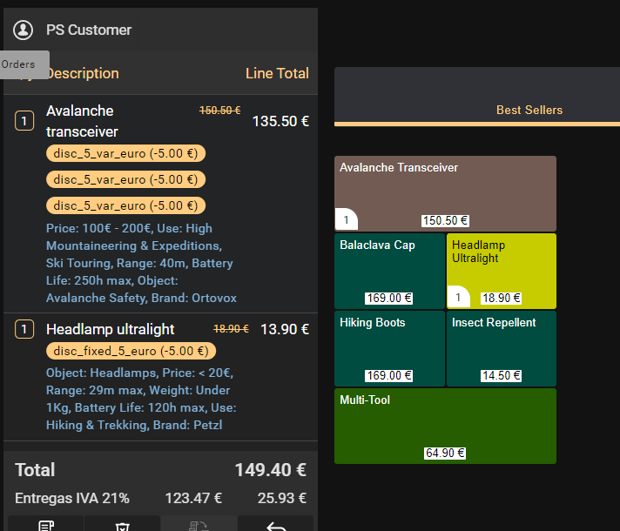Select the PS Customer name
620x531 pixels.
(x=89, y=30)
